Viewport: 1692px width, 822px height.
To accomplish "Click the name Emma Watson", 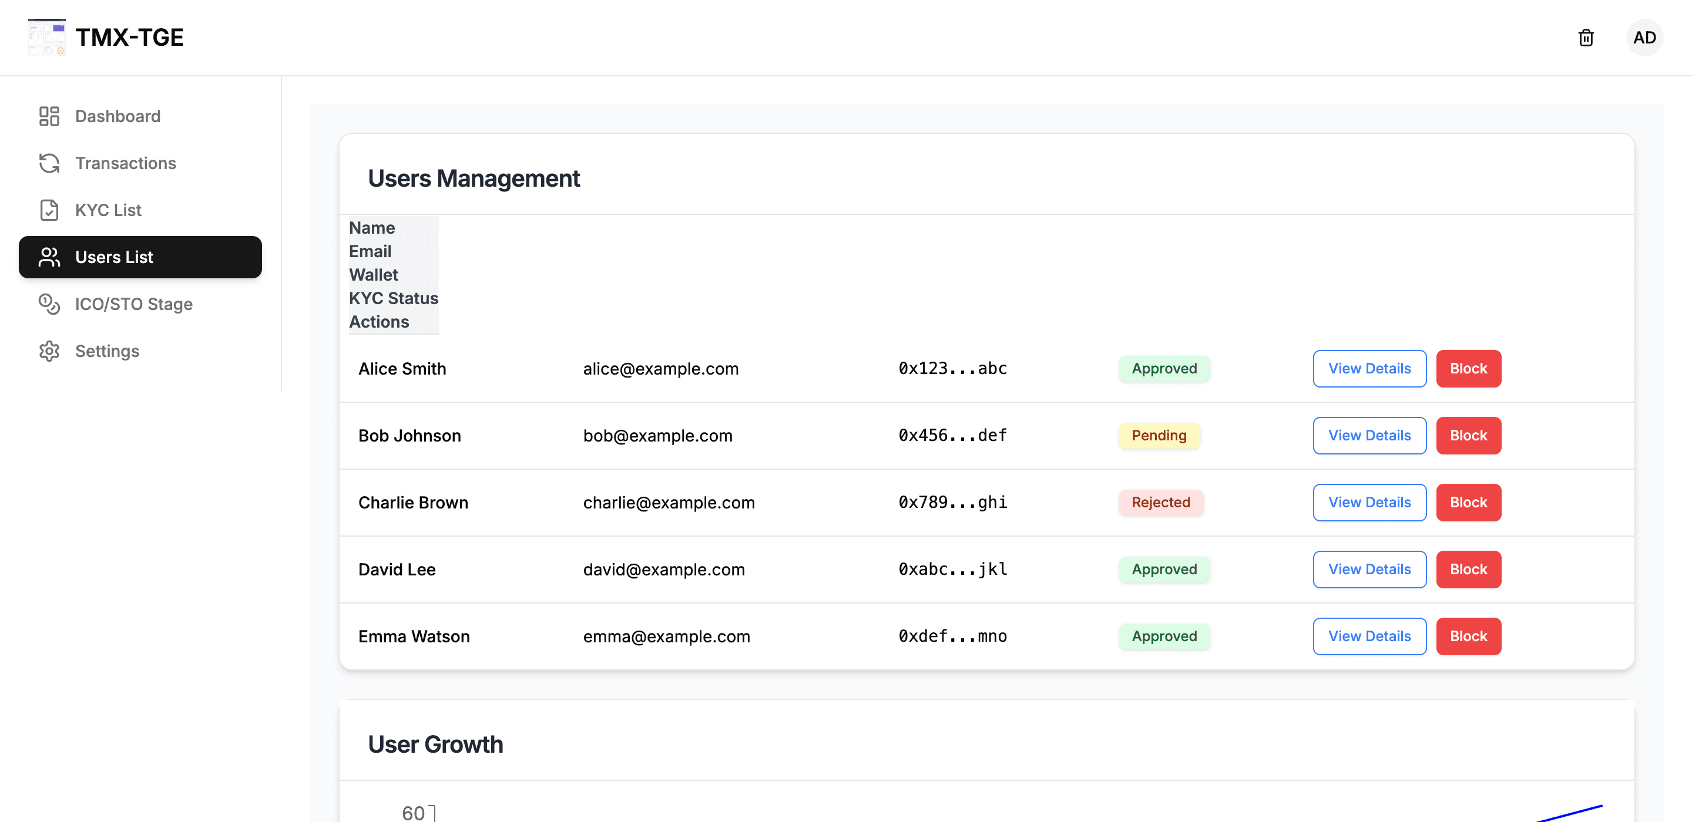I will tap(414, 636).
